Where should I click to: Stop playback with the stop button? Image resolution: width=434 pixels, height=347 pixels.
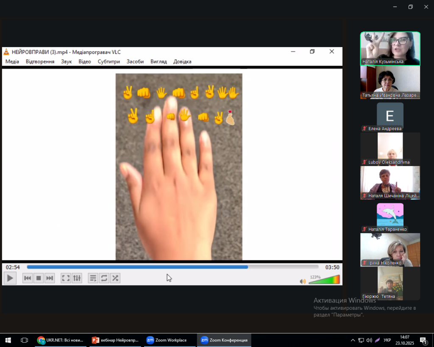point(39,278)
